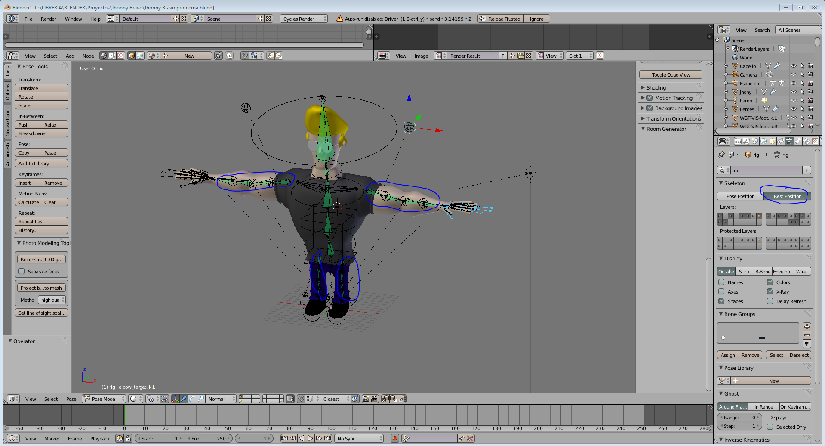Jump to the timeline start frame button
Image resolution: width=825 pixels, height=446 pixels.
point(284,438)
